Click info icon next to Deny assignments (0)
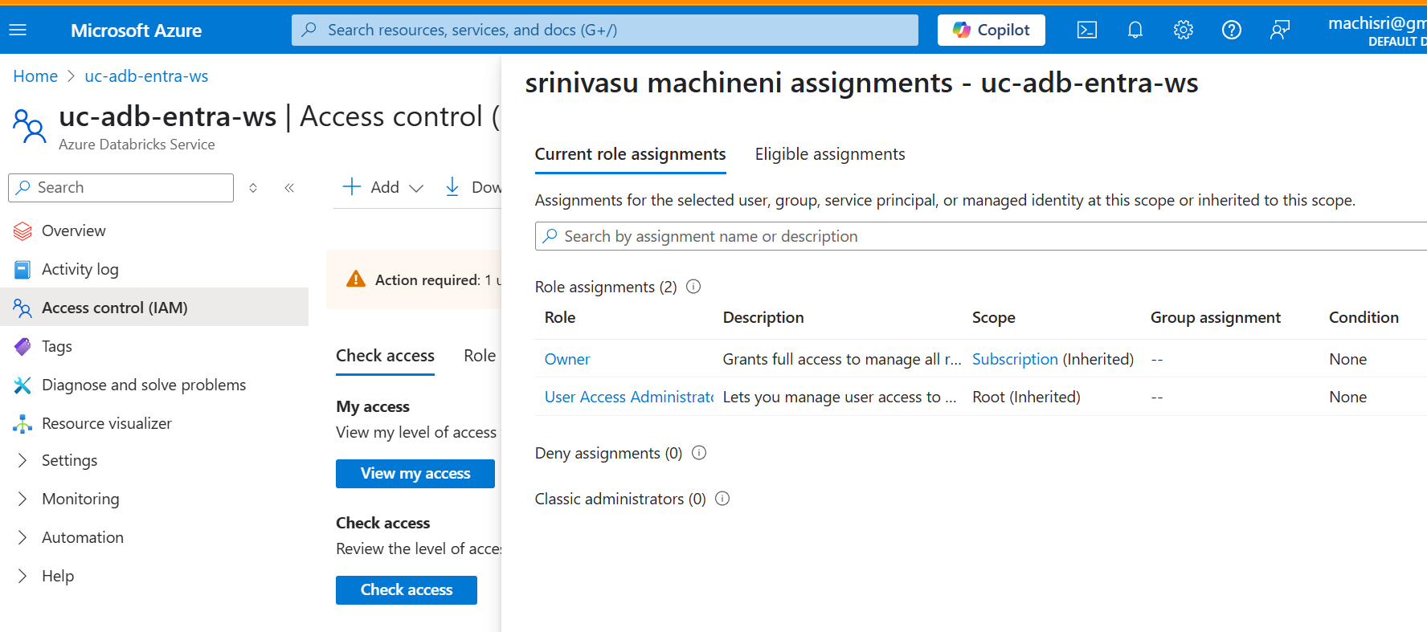This screenshot has height=632, width=1427. pyautogui.click(x=699, y=453)
